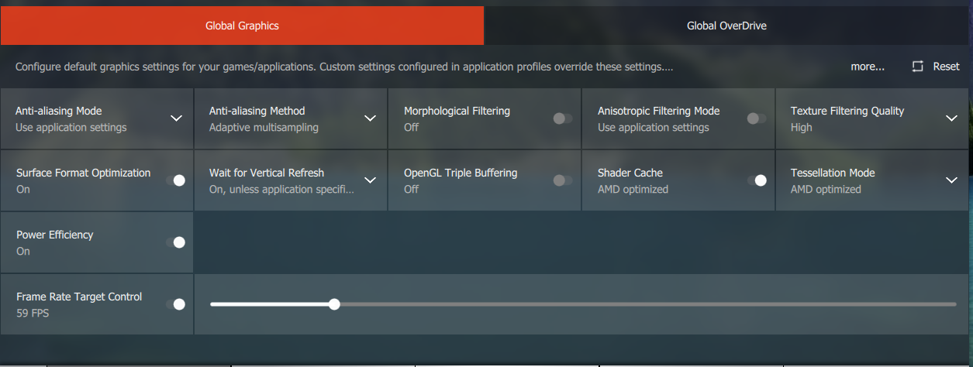Click the Reset icon
This screenshot has height=367, width=973.
pyautogui.click(x=918, y=67)
